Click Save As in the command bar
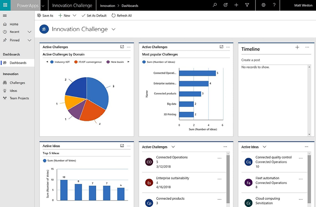This screenshot has height=207, width=316. [45, 16]
